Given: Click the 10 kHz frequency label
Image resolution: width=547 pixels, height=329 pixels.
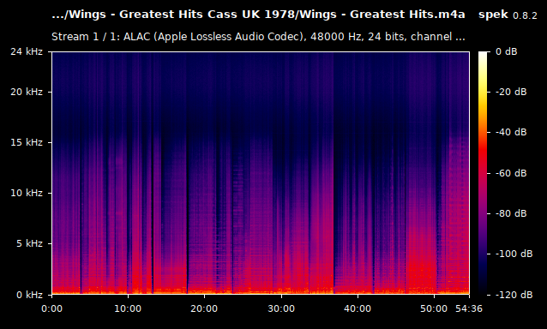Looking at the screenshot, I should pyautogui.click(x=27, y=193).
